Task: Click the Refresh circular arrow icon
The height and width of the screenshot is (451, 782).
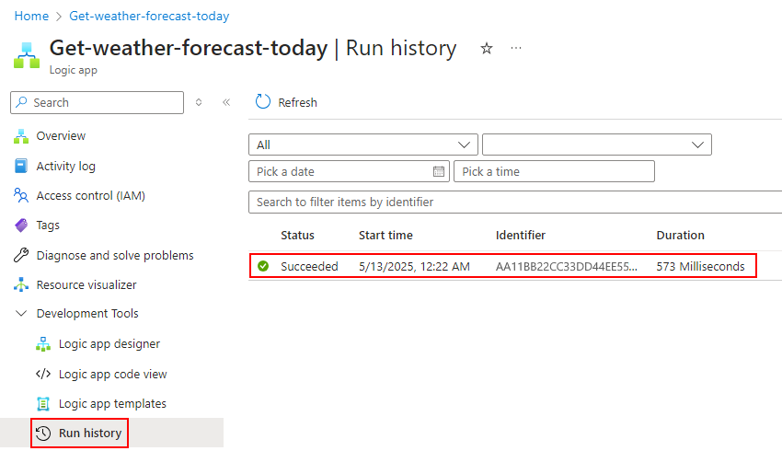Action: [x=263, y=102]
